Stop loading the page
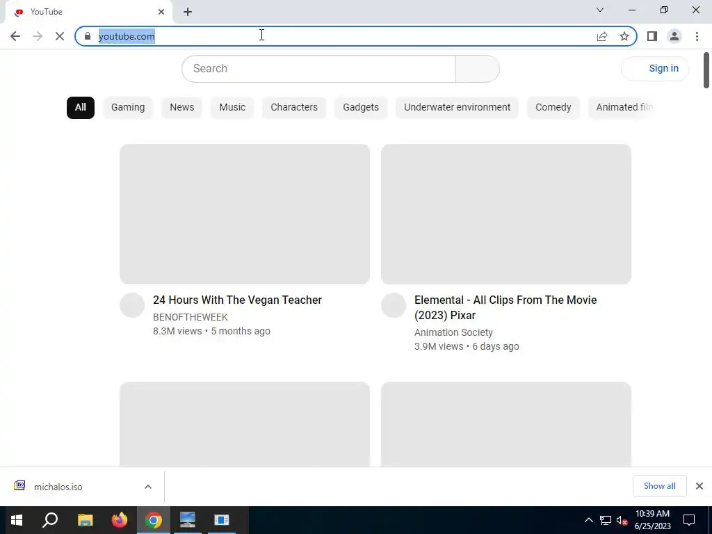The image size is (712, 534). [x=60, y=36]
